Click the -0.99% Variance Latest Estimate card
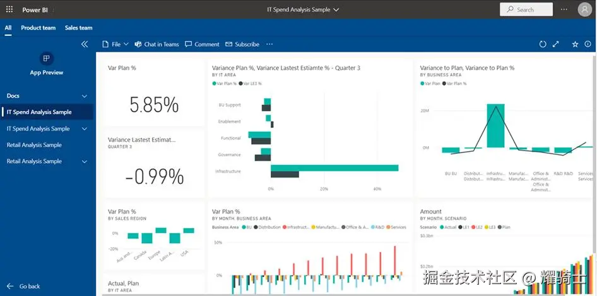 pos(154,164)
